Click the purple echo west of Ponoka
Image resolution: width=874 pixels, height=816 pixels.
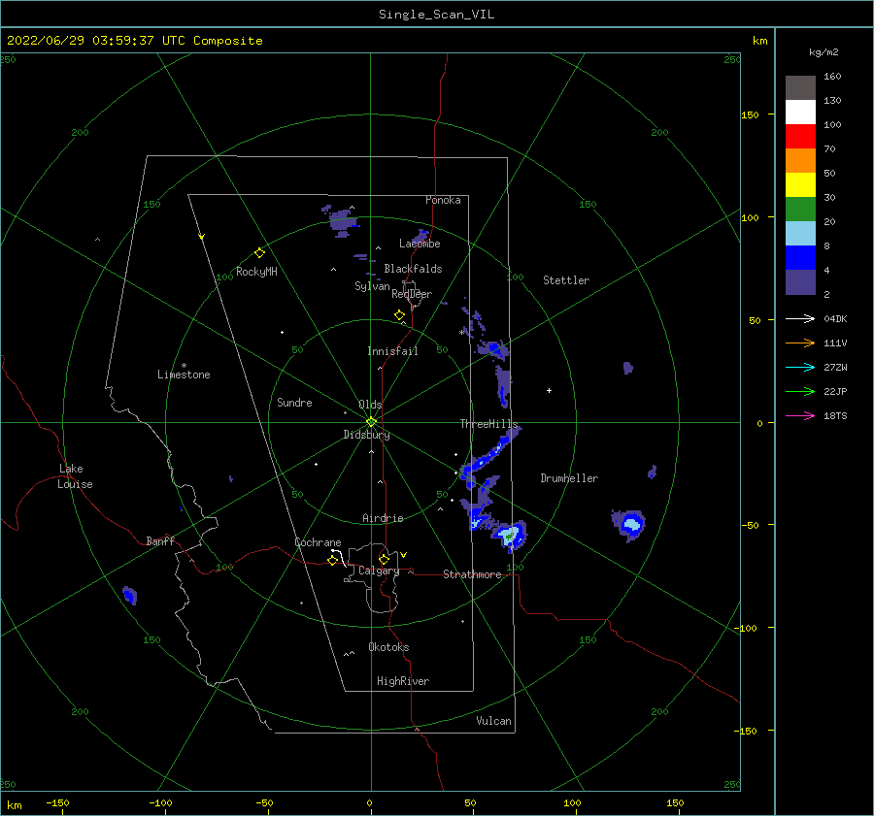(341, 221)
